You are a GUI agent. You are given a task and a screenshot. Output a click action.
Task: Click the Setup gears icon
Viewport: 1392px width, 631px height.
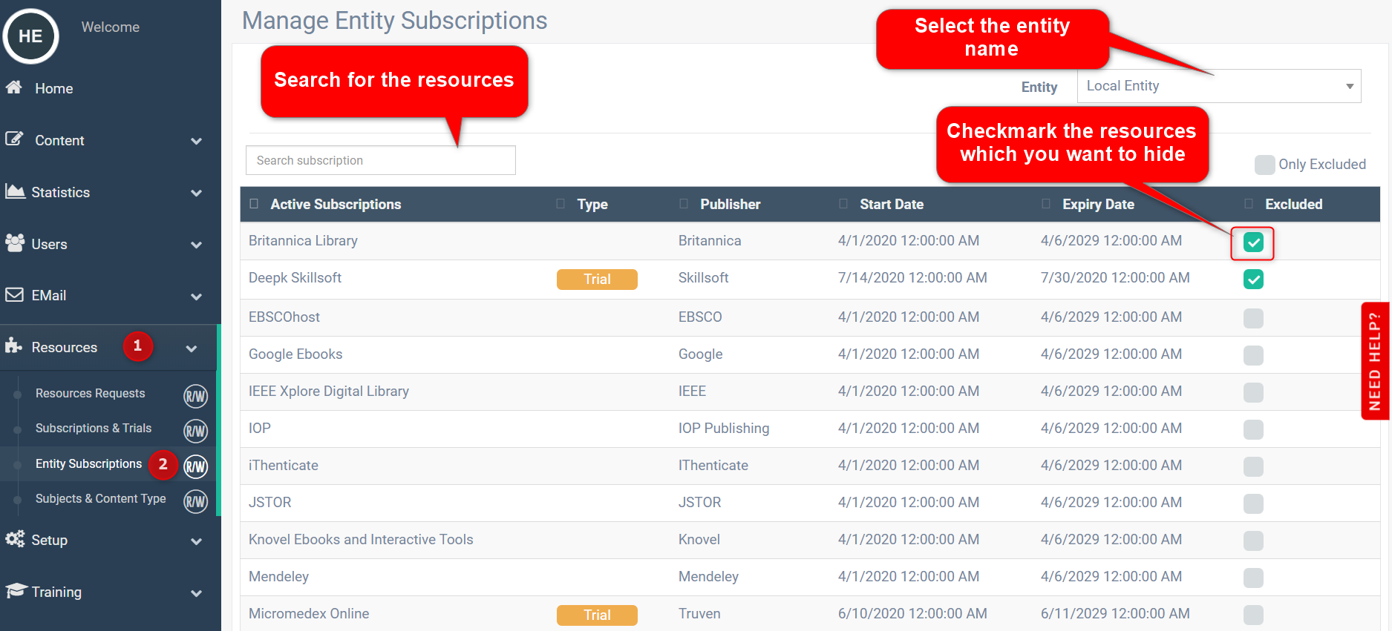click(x=15, y=539)
